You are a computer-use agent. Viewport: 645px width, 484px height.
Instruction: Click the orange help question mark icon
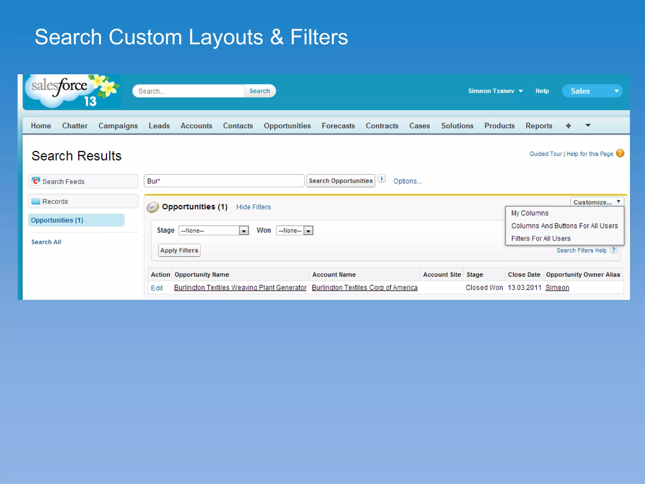tap(620, 153)
